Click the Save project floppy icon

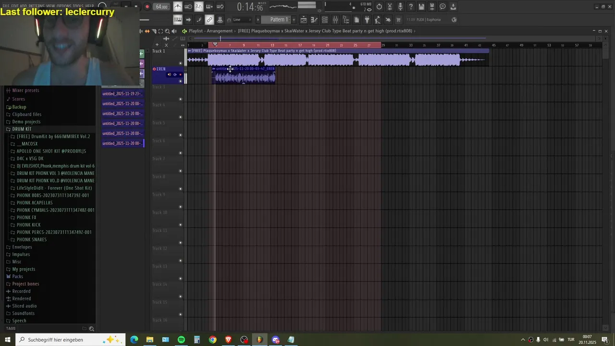pos(421,7)
